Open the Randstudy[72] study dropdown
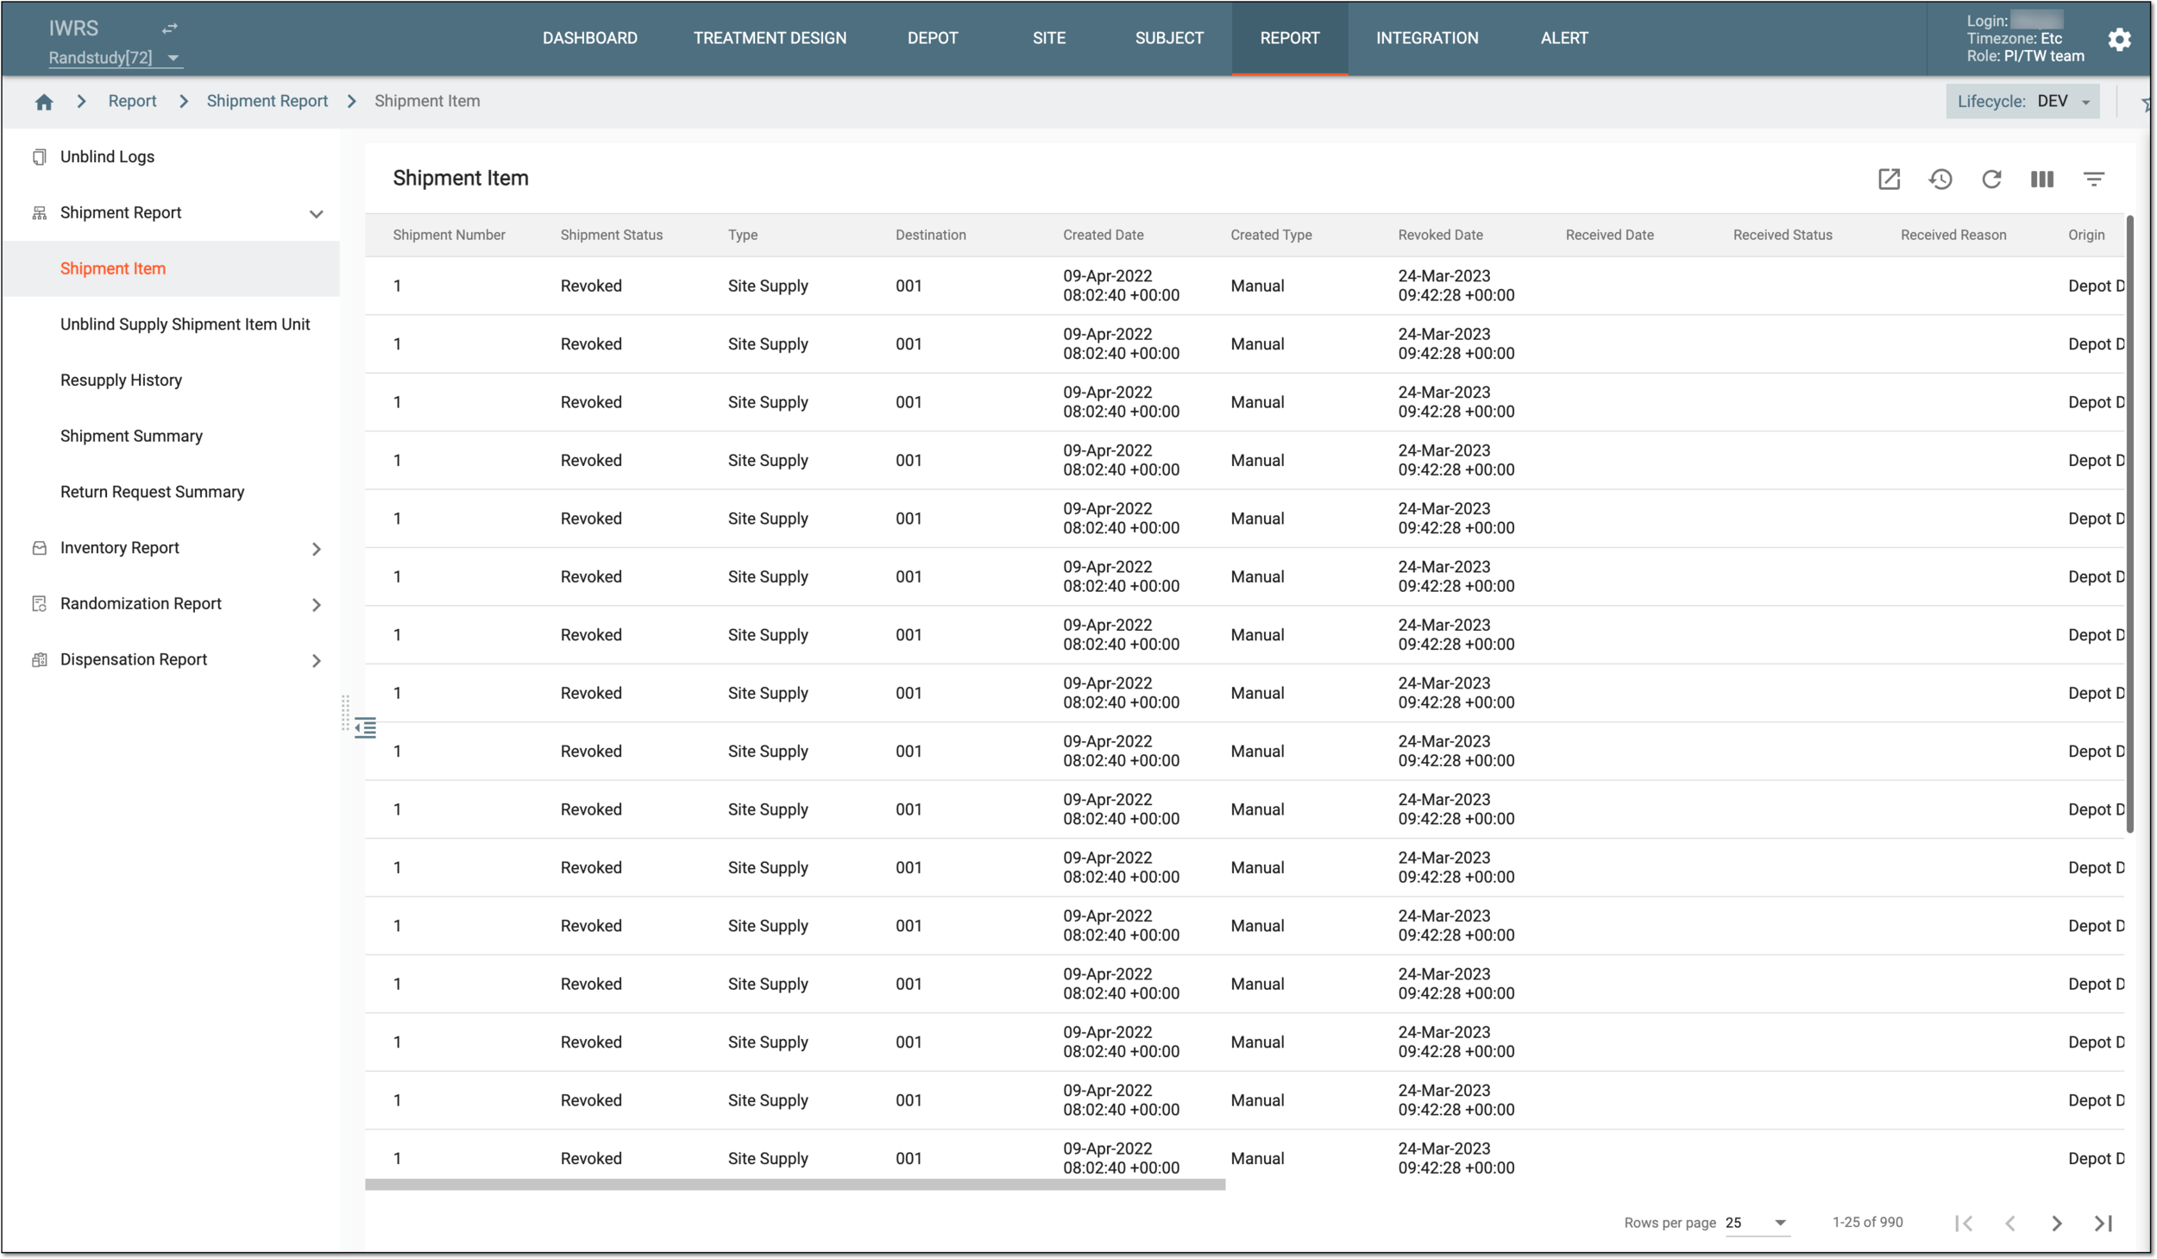The image size is (2157, 1259). [x=115, y=58]
